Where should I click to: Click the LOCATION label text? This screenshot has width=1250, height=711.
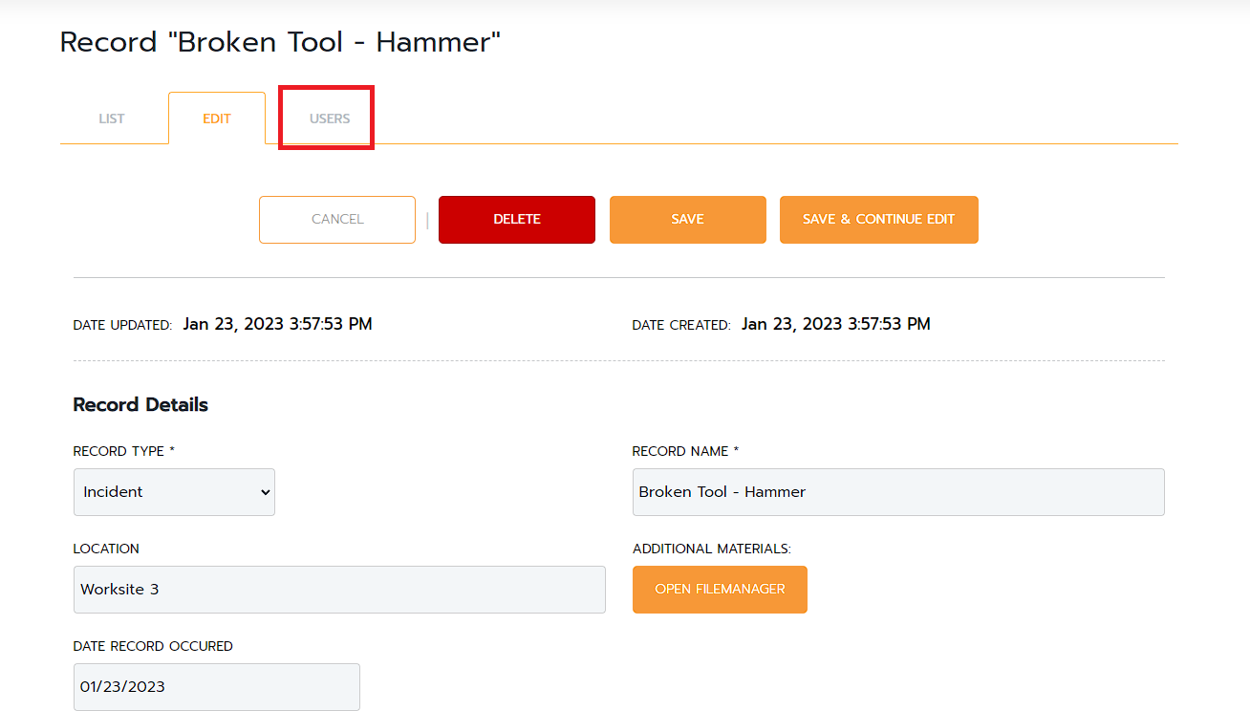click(106, 549)
